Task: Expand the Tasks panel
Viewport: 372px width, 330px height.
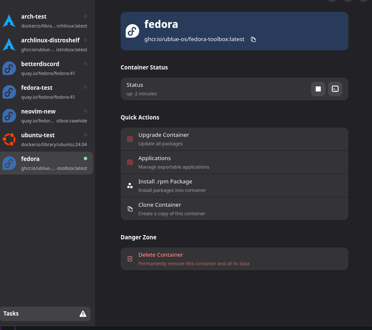Action: coord(42,314)
